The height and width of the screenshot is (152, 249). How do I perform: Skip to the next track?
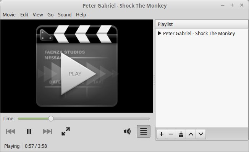click(x=47, y=131)
